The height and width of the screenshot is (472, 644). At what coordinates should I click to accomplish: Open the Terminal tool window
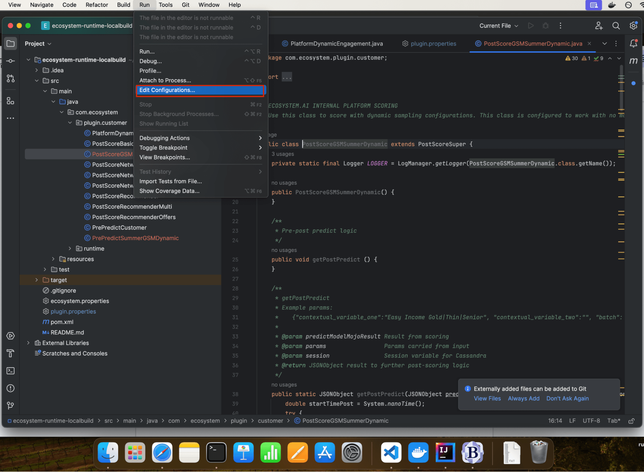coord(11,371)
